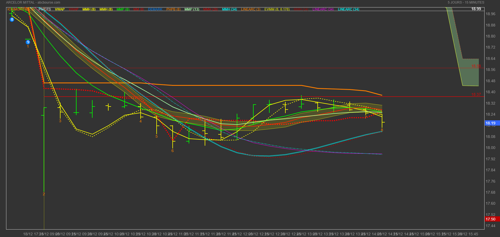This screenshot has width=500, height=237.
Task: Click the blue circled 9 DeMark marker
Action: (28, 42)
